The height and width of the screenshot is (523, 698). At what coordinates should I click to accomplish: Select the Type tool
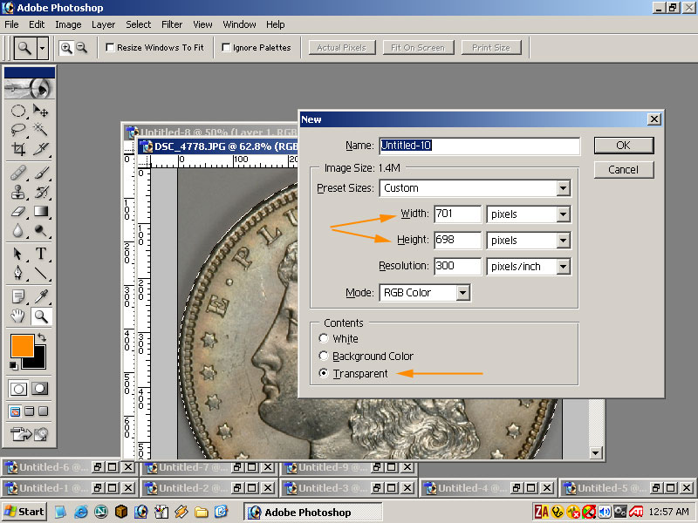coord(40,254)
